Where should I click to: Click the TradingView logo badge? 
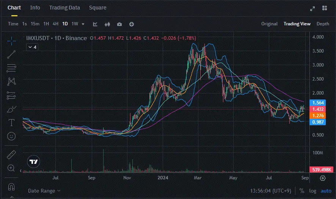[34, 162]
